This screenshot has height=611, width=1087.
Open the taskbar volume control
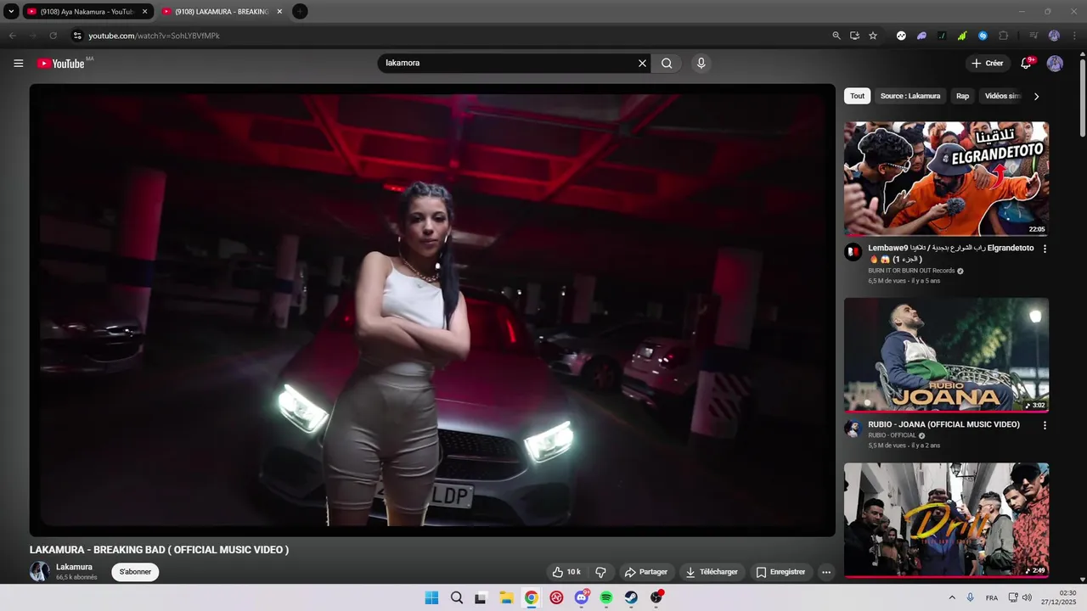point(1027,597)
